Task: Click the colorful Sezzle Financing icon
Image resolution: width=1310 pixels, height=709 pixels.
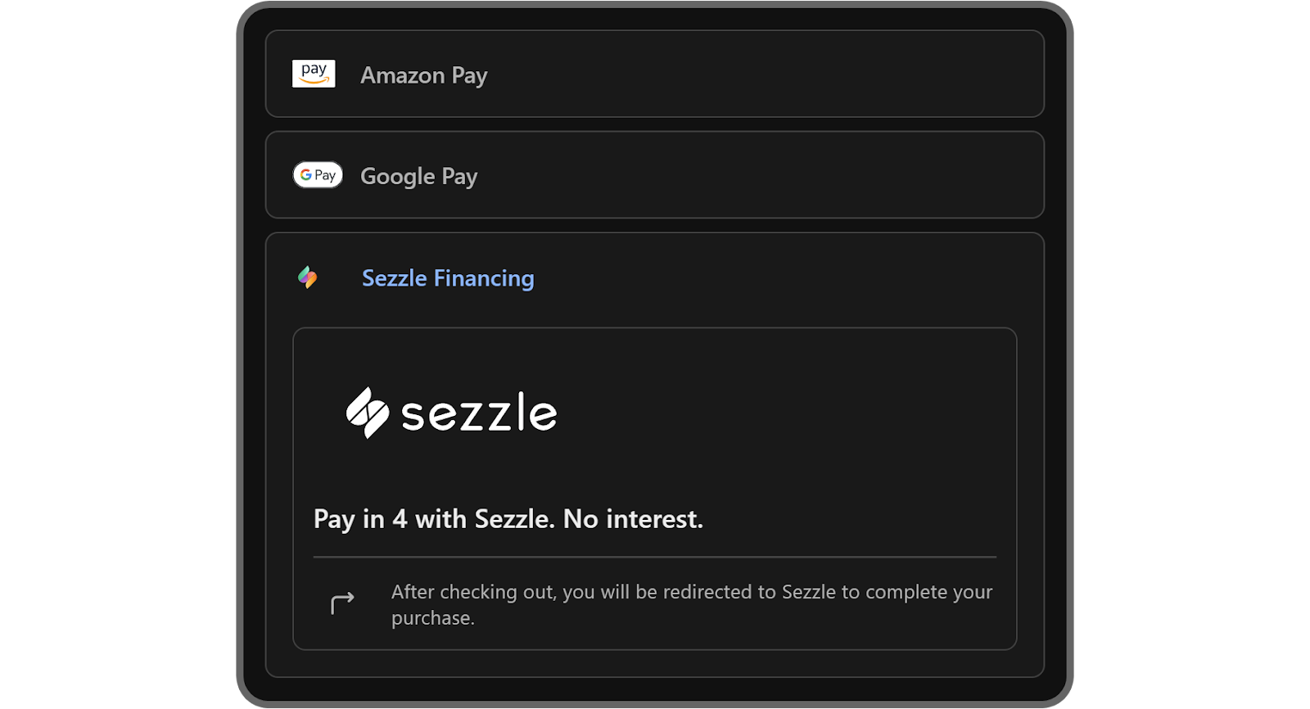Action: click(308, 278)
